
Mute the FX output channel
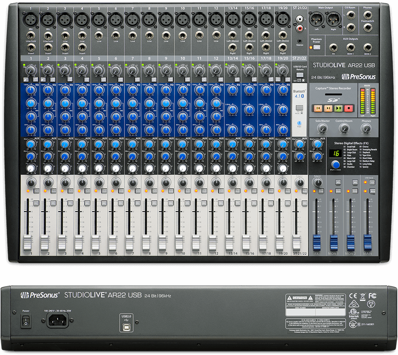tap(321, 191)
